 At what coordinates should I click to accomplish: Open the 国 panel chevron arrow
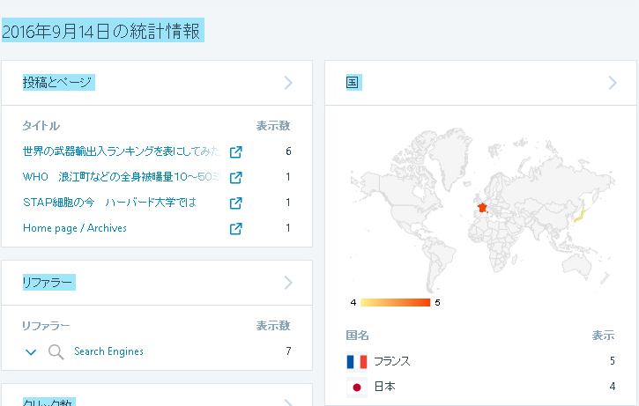point(613,83)
